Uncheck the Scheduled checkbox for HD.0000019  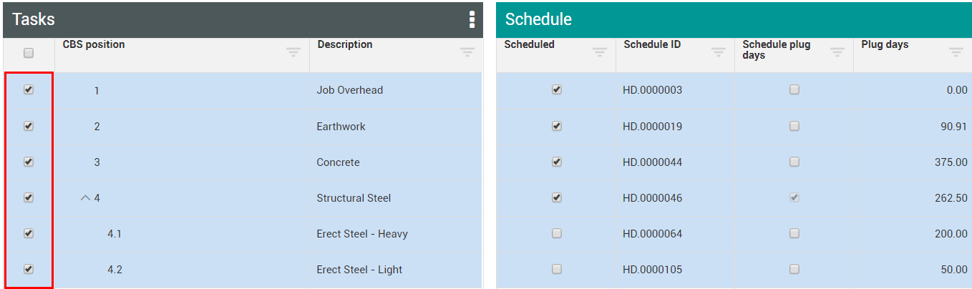(x=557, y=126)
